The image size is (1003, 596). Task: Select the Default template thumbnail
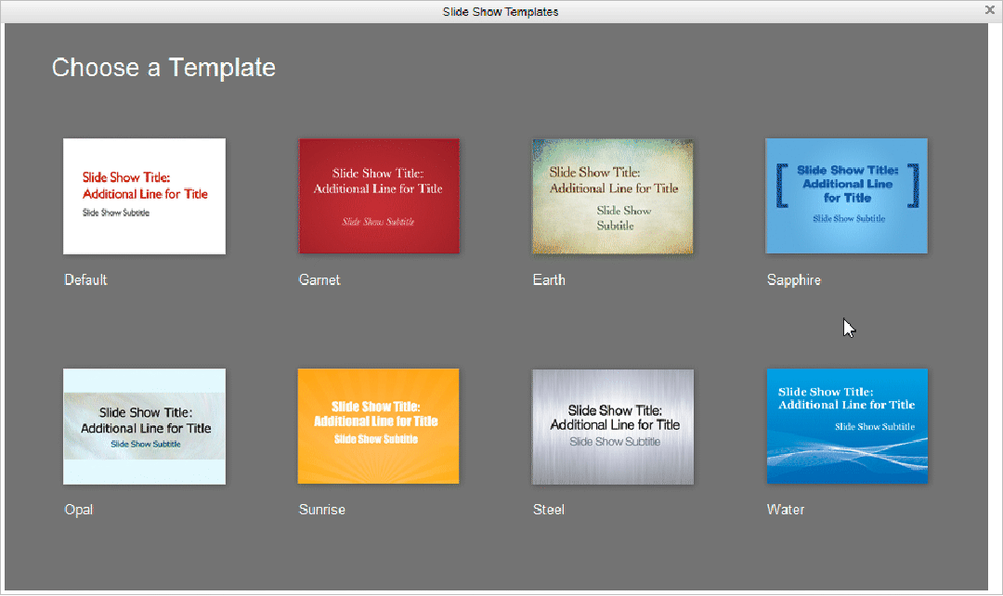point(143,196)
